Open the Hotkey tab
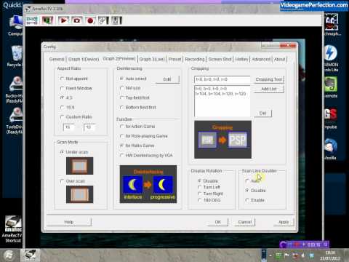349x262 pixels. pyautogui.click(x=241, y=59)
